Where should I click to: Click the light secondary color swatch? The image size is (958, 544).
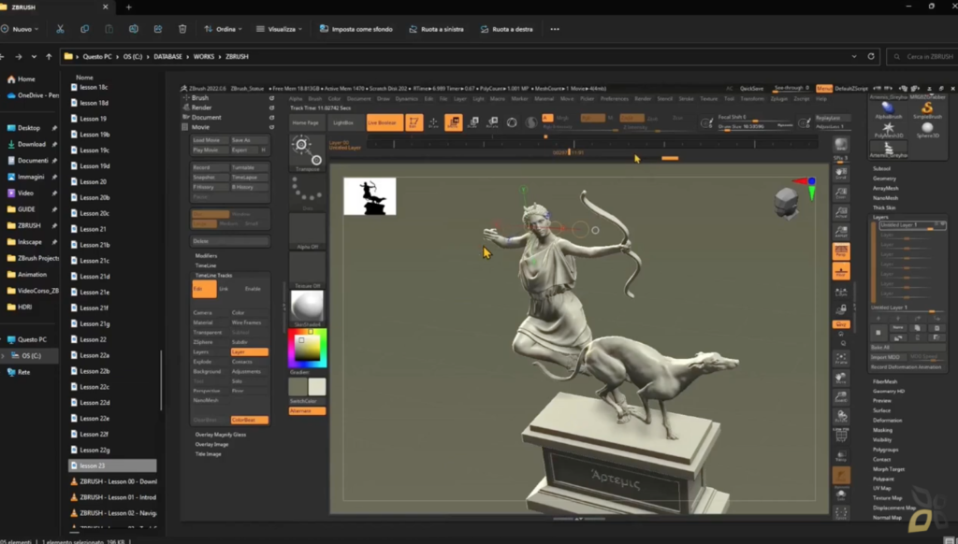click(x=317, y=386)
